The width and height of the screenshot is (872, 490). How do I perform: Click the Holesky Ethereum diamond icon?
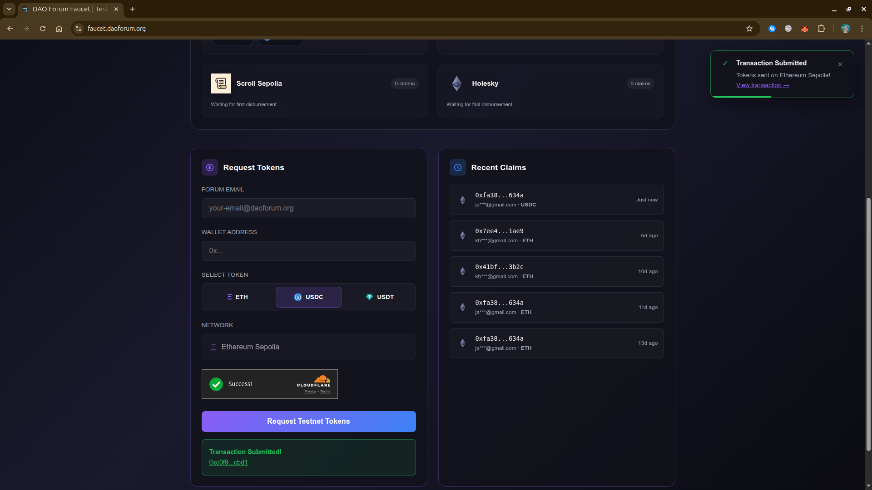tap(456, 83)
